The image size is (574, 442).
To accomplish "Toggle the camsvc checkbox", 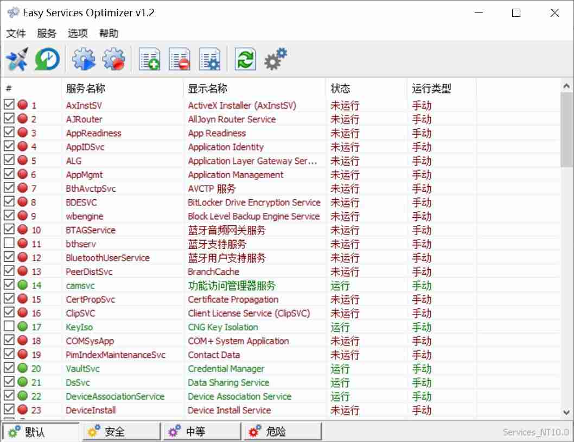I will click(9, 285).
